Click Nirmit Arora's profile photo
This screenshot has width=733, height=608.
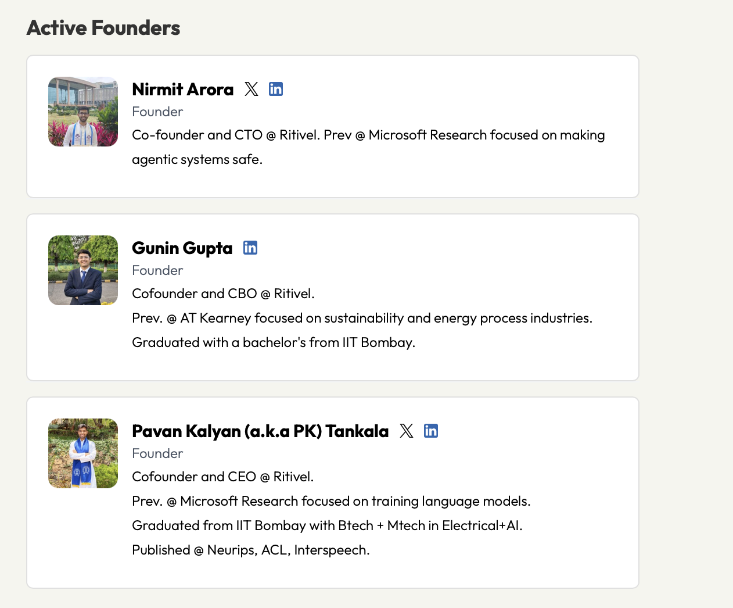click(x=83, y=112)
